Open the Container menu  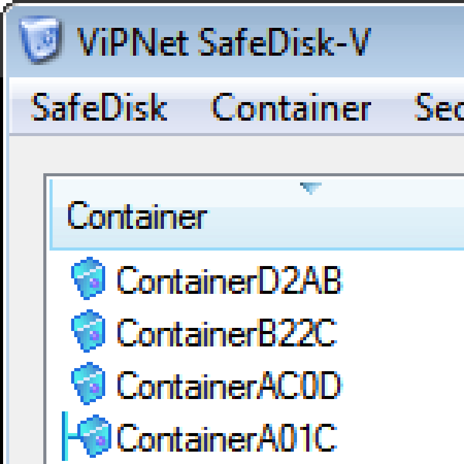coord(291,108)
